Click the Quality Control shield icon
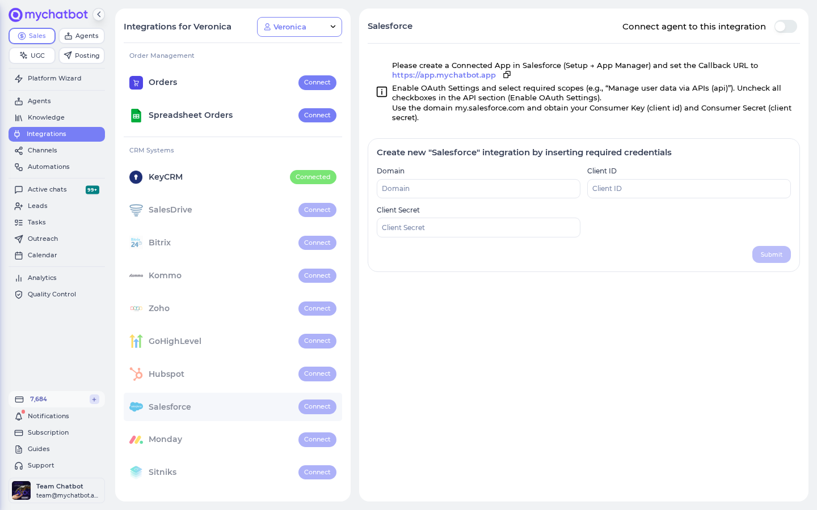 pos(19,295)
